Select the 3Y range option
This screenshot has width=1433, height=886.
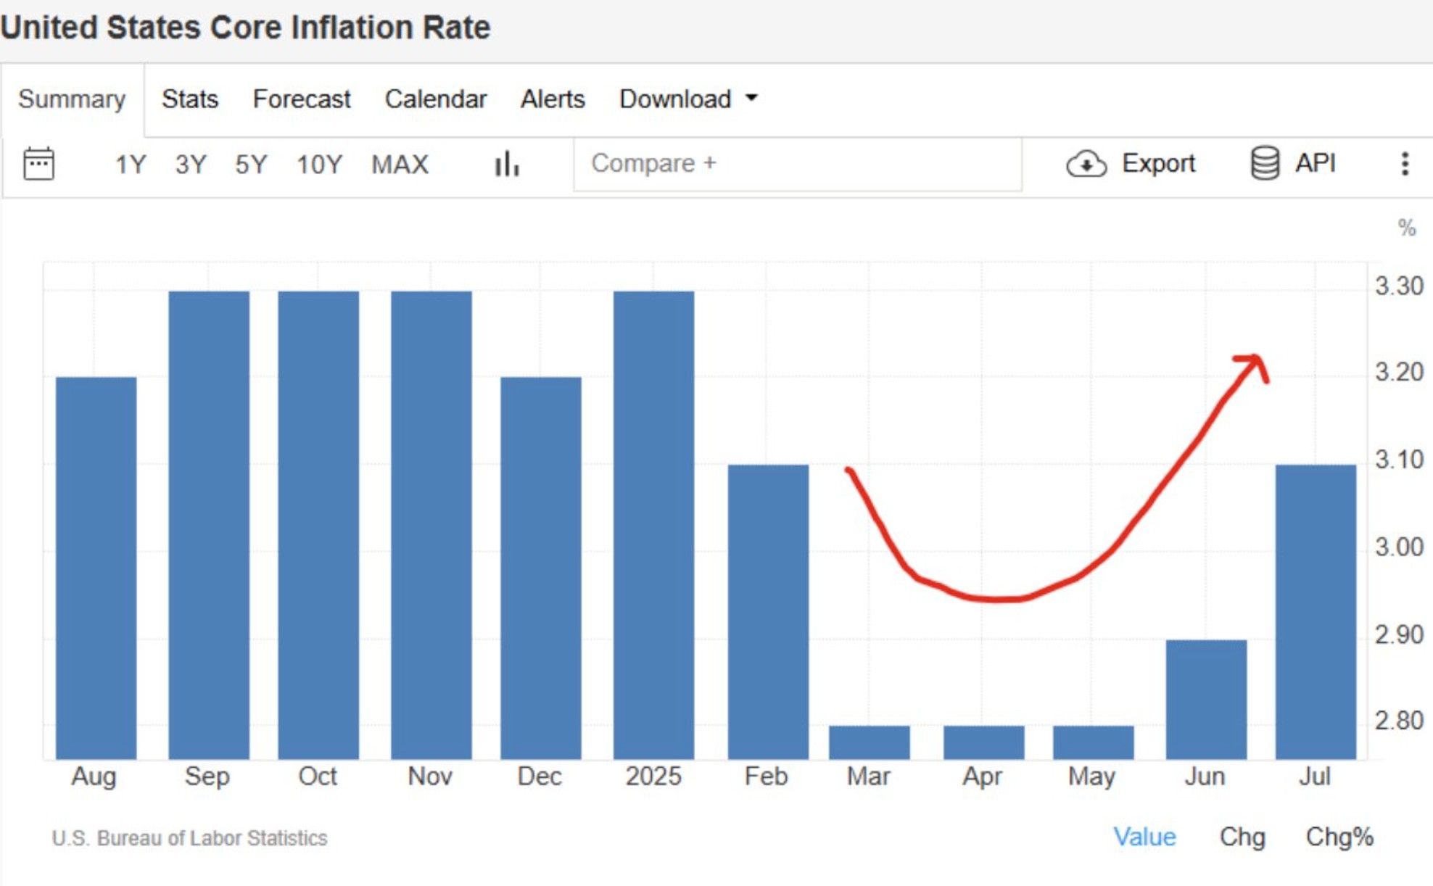point(190,164)
